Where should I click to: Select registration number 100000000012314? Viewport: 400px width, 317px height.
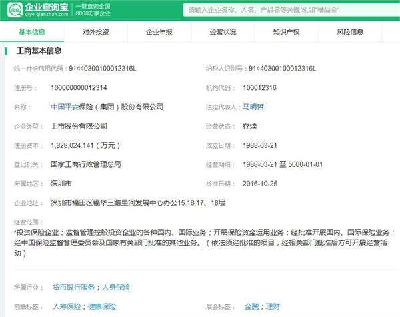[79, 88]
